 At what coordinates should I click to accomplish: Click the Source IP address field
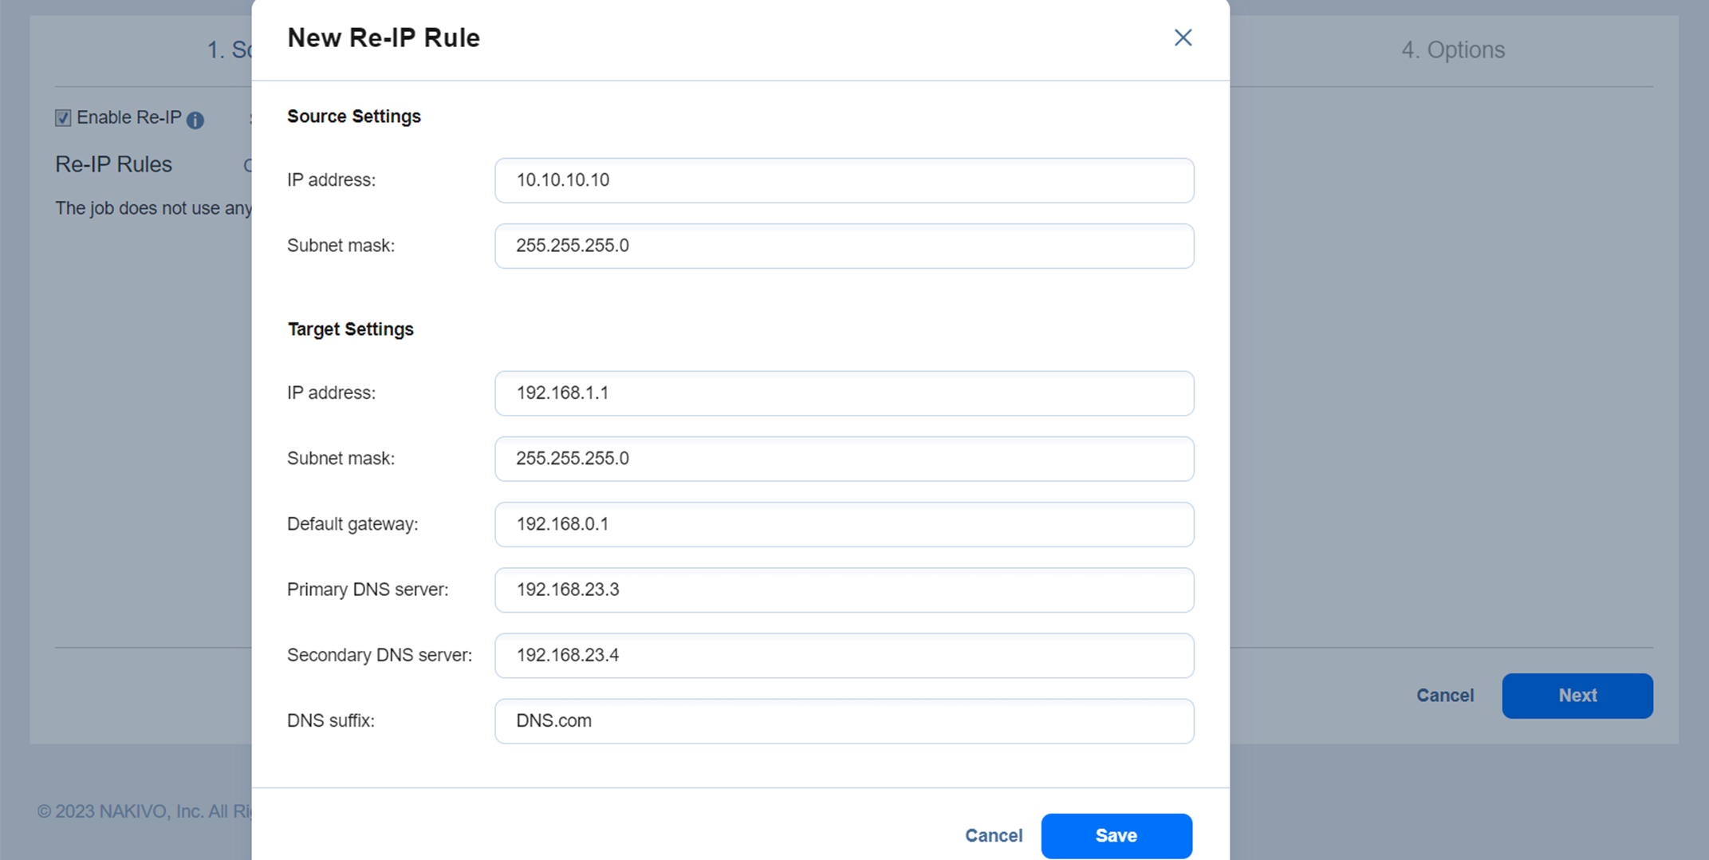(x=844, y=180)
